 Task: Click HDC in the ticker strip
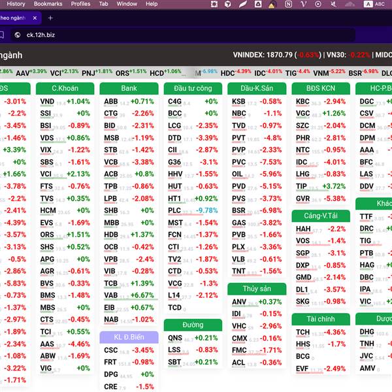pos(227,73)
